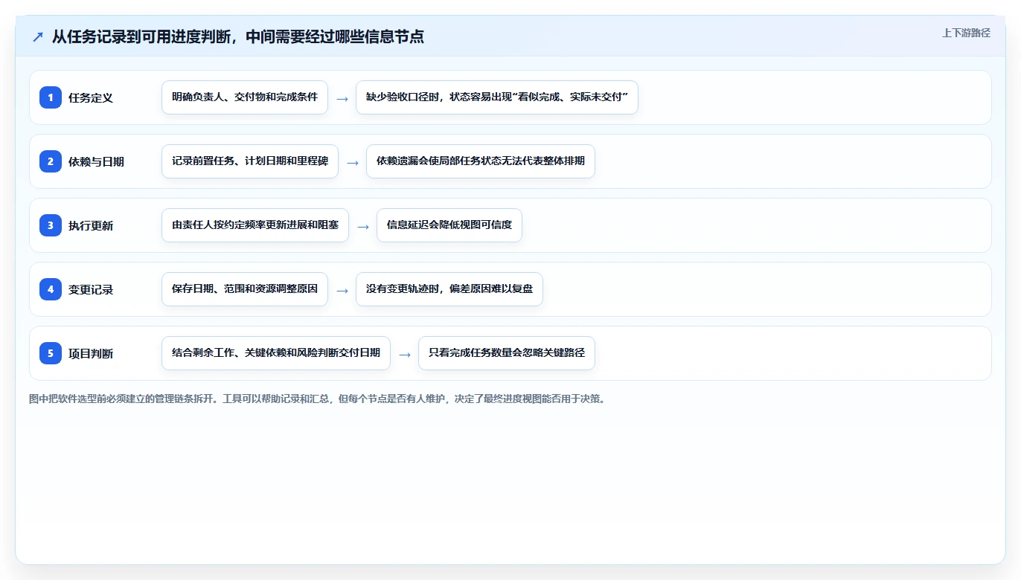Click the box 由责任人按约定频率更新进展和阻塞
1021x580 pixels.
pyautogui.click(x=255, y=225)
